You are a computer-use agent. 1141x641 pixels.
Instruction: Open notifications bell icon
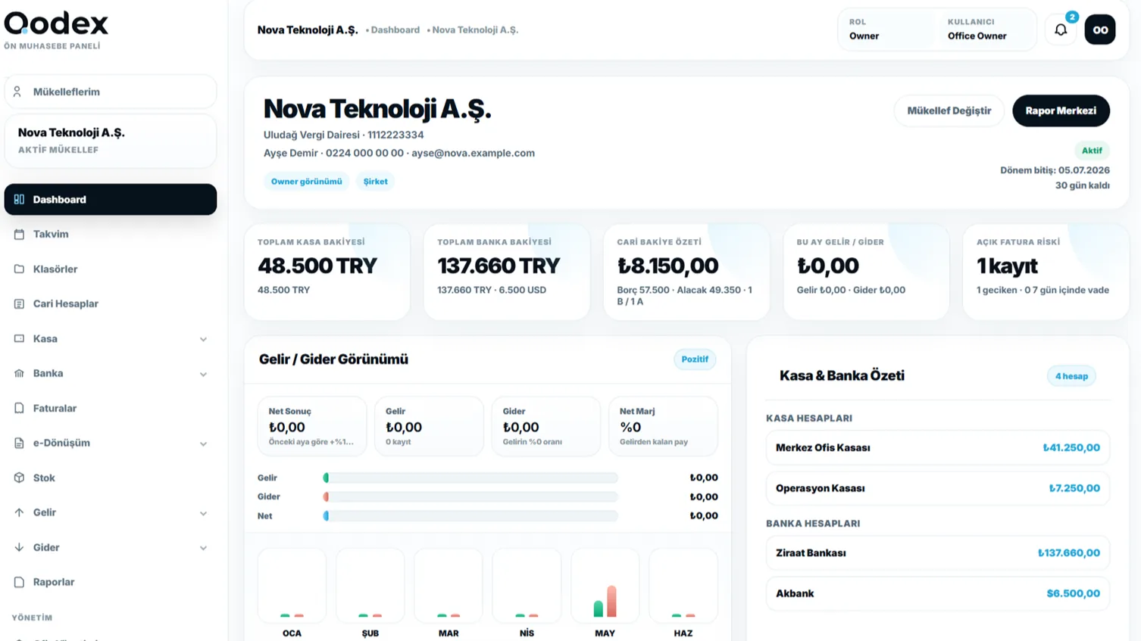click(x=1061, y=30)
